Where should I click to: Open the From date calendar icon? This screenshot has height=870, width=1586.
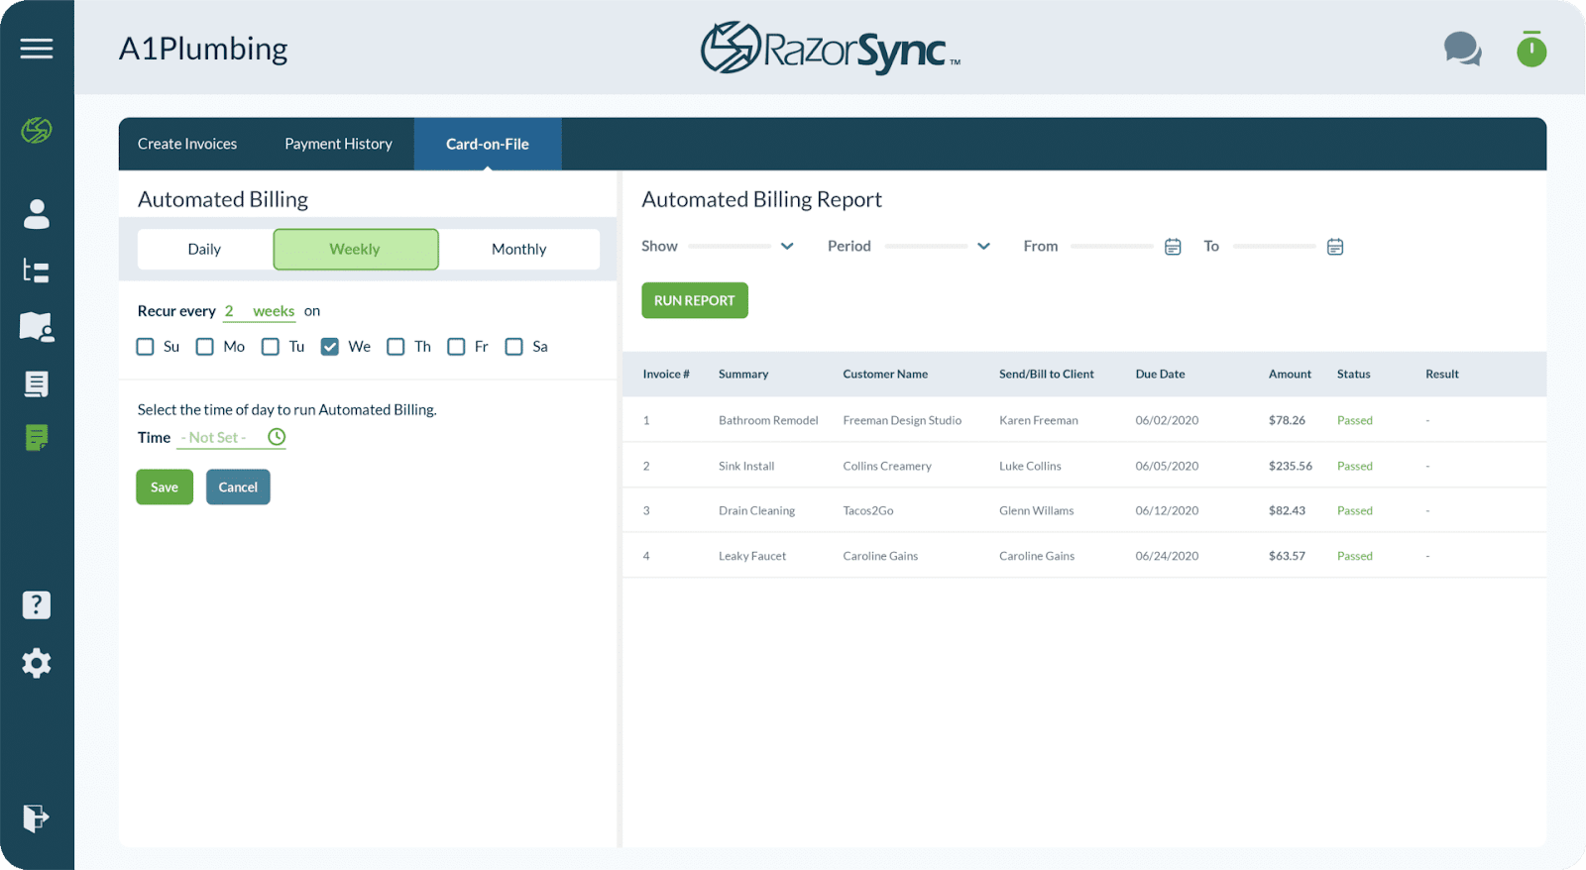(1173, 247)
